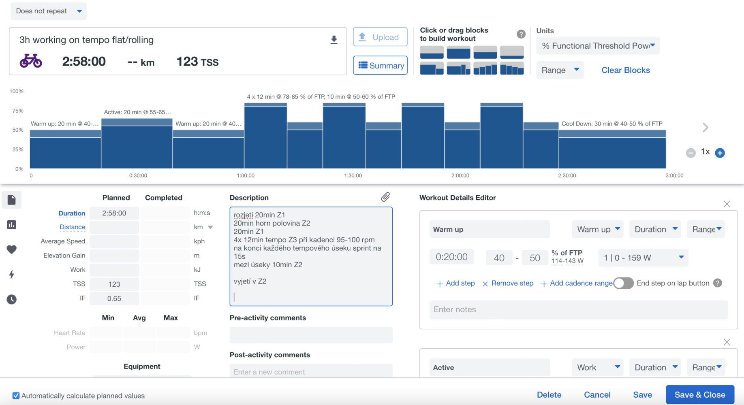
Task: Expand the Warm up intensity type dropdown
Action: 598,229
